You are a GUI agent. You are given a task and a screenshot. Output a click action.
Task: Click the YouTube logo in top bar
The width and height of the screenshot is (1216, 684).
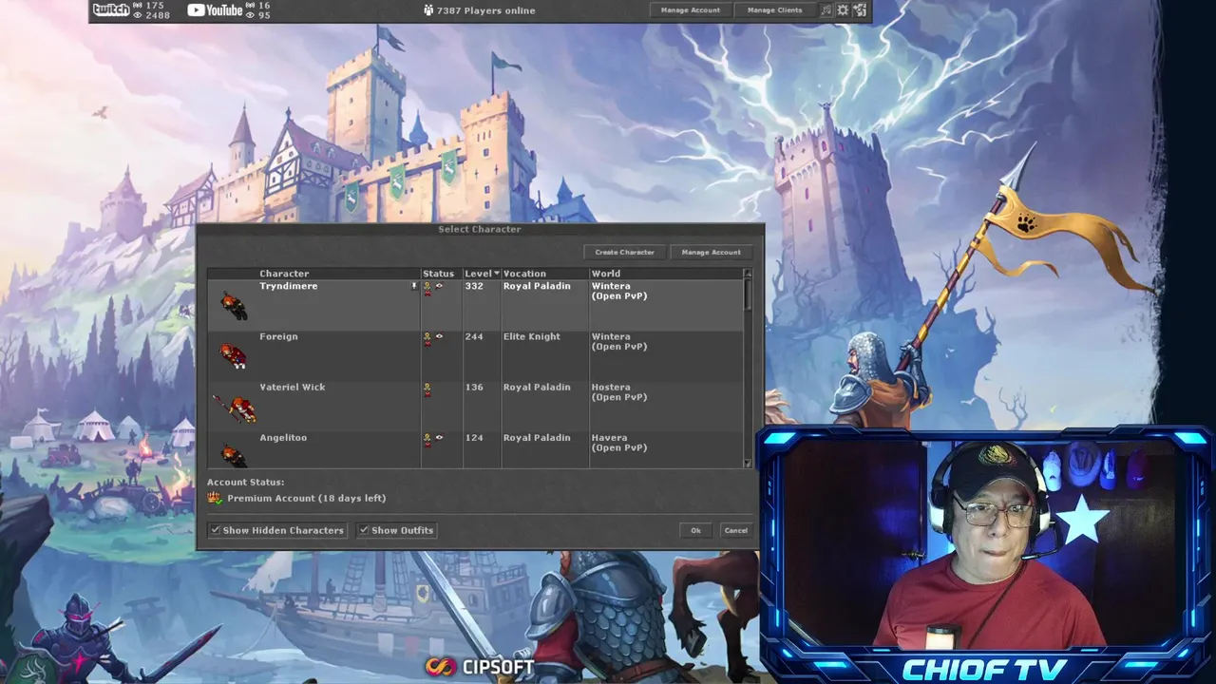(215, 10)
